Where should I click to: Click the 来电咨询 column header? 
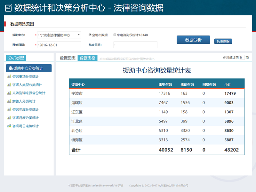click(x=165, y=84)
